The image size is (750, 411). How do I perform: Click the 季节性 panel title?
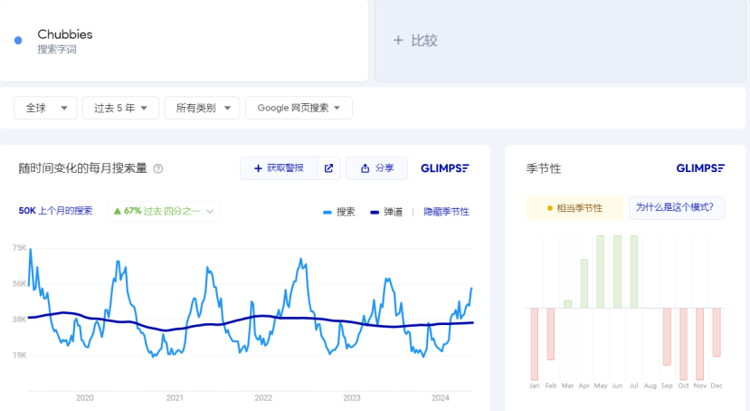point(544,168)
